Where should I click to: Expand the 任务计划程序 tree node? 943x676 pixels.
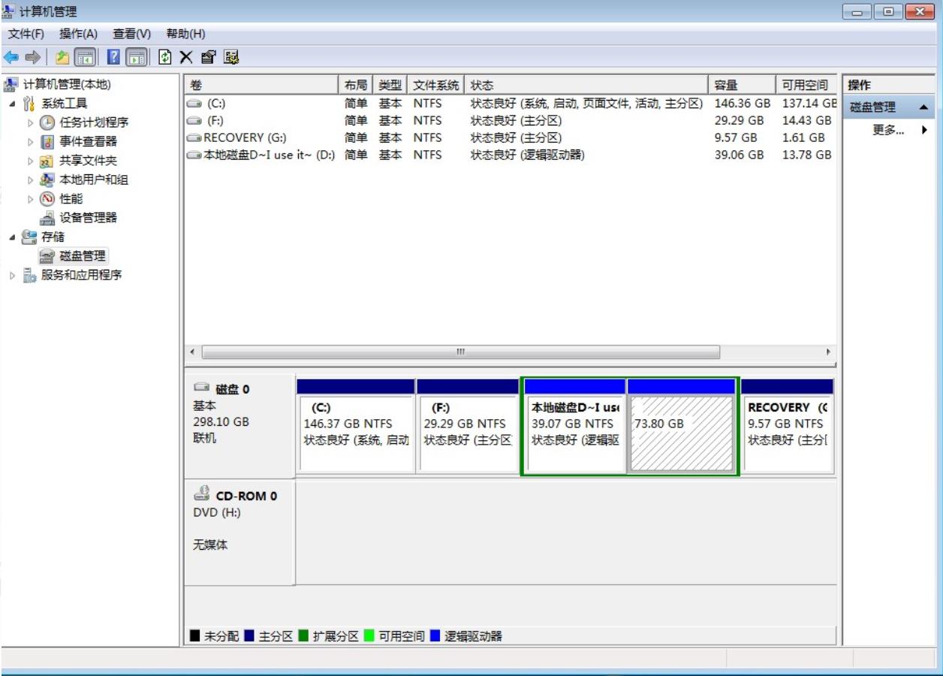pyautogui.click(x=31, y=122)
